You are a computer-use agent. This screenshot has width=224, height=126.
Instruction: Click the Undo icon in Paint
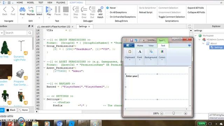pyautogui.click(x=136, y=40)
